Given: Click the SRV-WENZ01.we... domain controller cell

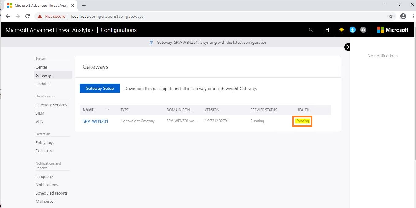Looking at the screenshot, I should [x=182, y=121].
